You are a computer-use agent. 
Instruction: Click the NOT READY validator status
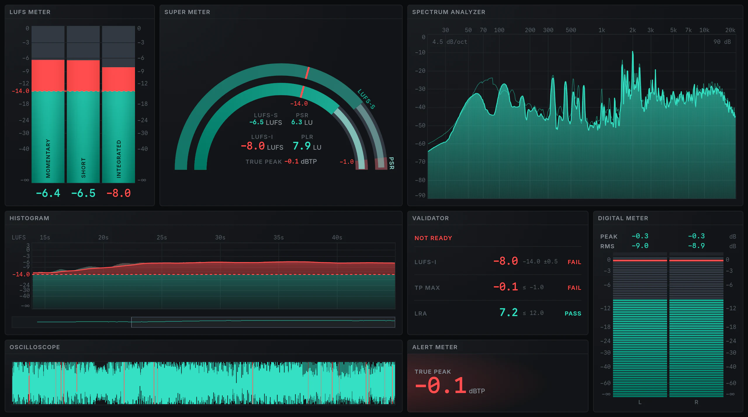point(433,238)
